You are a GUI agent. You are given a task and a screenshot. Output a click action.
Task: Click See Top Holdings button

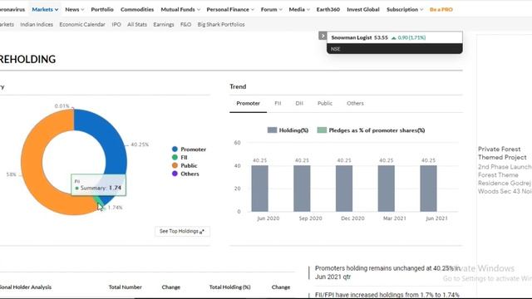coord(182,231)
